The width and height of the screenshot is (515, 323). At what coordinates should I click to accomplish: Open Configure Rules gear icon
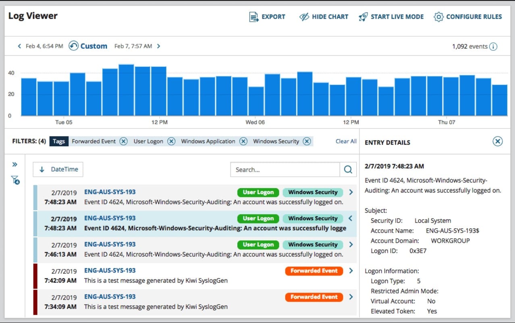click(x=438, y=17)
